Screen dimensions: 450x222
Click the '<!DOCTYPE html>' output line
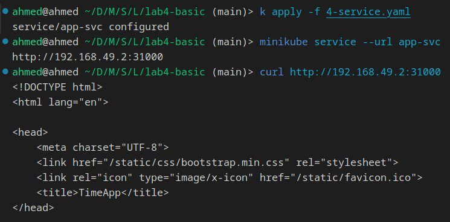57,87
